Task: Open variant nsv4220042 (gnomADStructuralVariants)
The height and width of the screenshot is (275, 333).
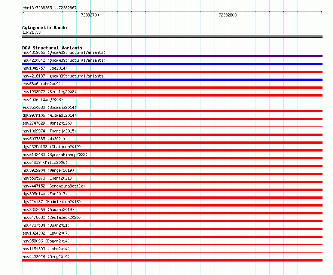Action: pos(64,60)
